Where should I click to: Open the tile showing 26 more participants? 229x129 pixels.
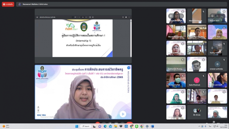pyautogui.click(x=197, y=112)
